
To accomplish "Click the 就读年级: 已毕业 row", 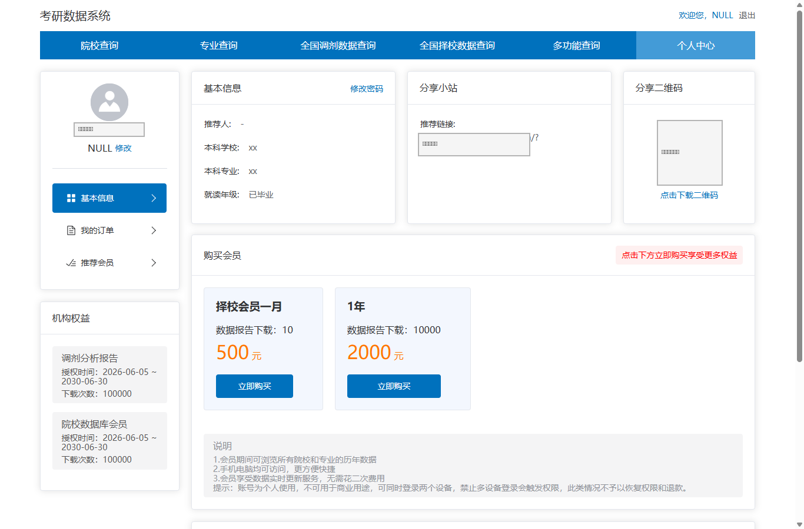I will click(239, 195).
